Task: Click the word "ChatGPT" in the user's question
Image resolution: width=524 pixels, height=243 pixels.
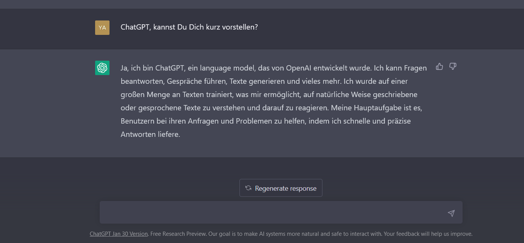Action: point(135,27)
